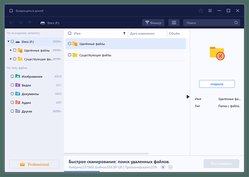The width and height of the screenshot is (249, 177).
Task: Click the Документы count 14935
Action: click(x=58, y=94)
